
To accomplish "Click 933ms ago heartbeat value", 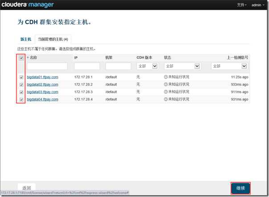I will [x=240, y=85].
